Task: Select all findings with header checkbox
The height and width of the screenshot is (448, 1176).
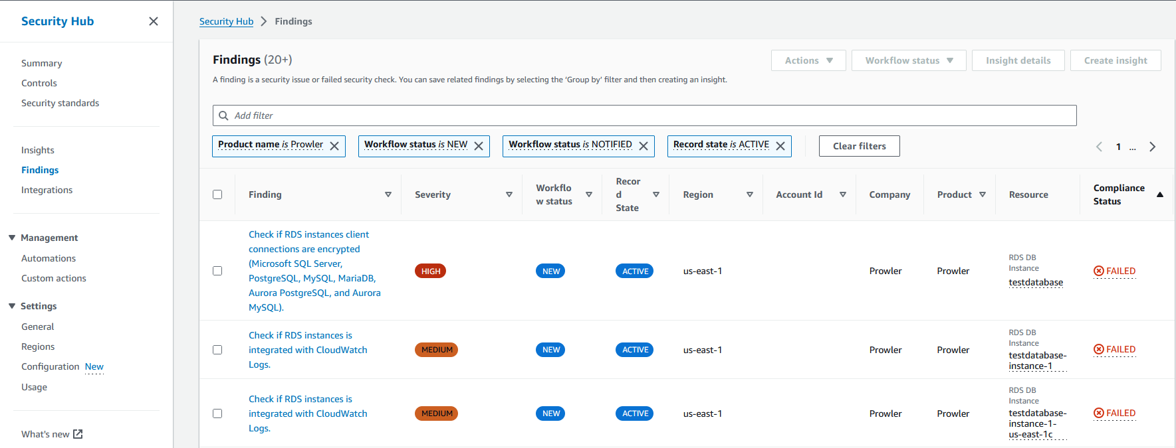Action: 217,194
